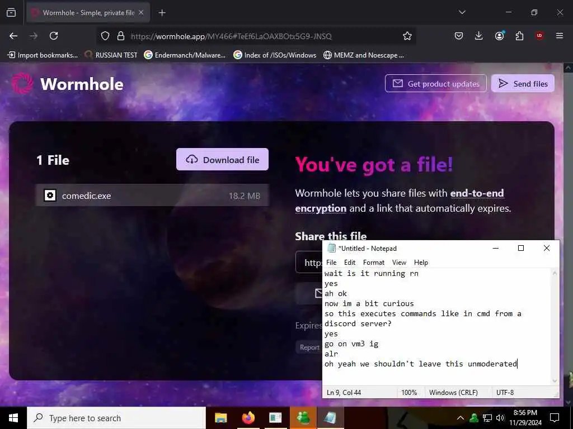Image resolution: width=573 pixels, height=429 pixels.
Task: Click the Notepad title bar icon
Action: [331, 248]
